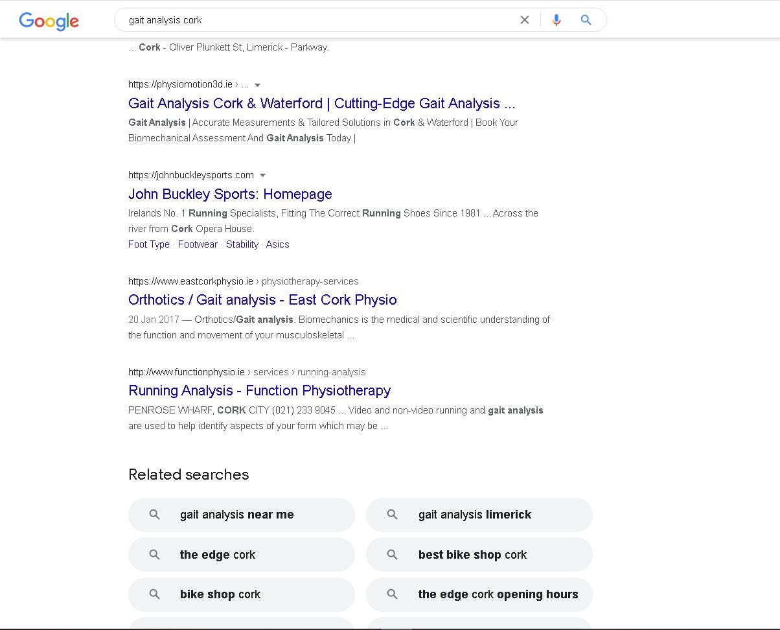Click search icon in 'the edge cork' chip

154,555
